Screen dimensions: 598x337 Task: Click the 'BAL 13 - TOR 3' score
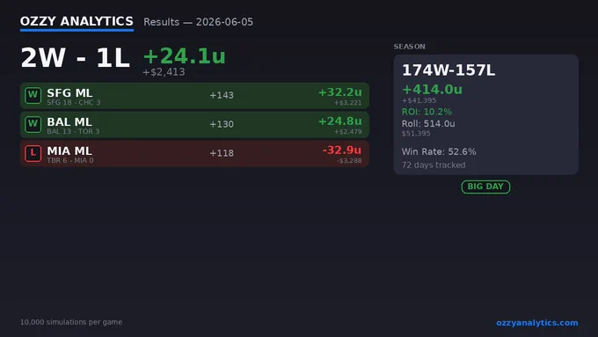point(73,132)
